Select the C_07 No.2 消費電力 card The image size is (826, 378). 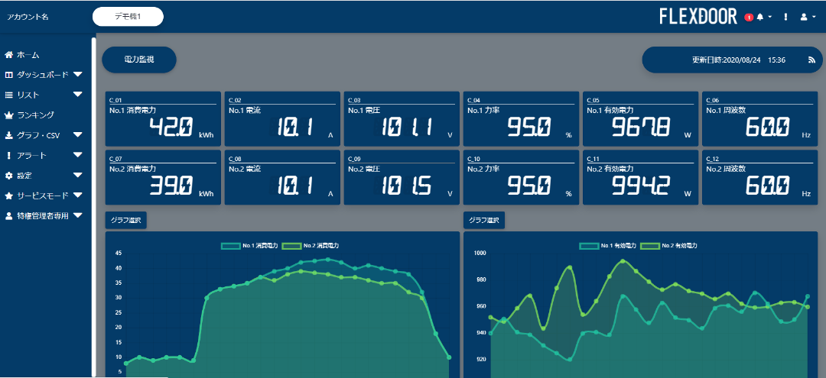coord(163,177)
